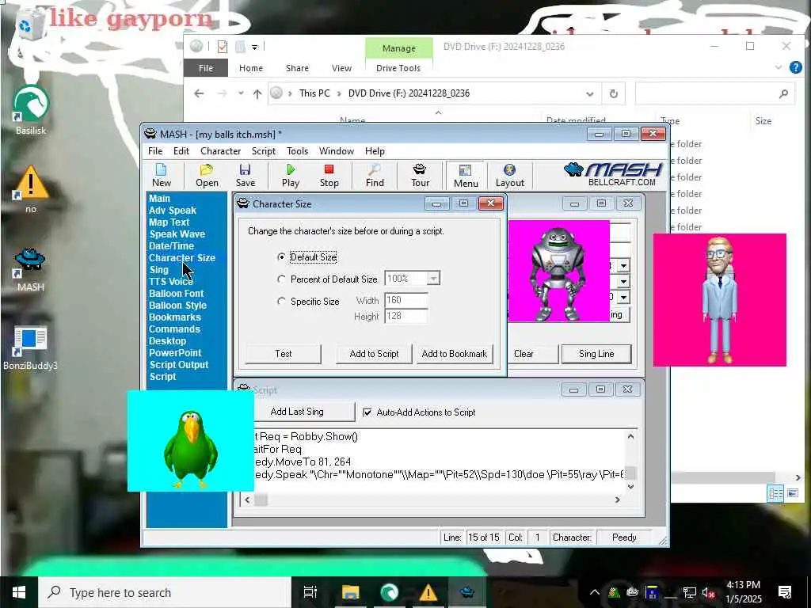Viewport: 811px width, 608px height.
Task: Open the Find tool in the MASH toolbar
Action: click(375, 175)
